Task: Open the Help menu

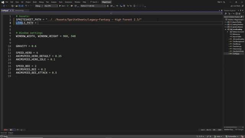Action: (84, 2)
